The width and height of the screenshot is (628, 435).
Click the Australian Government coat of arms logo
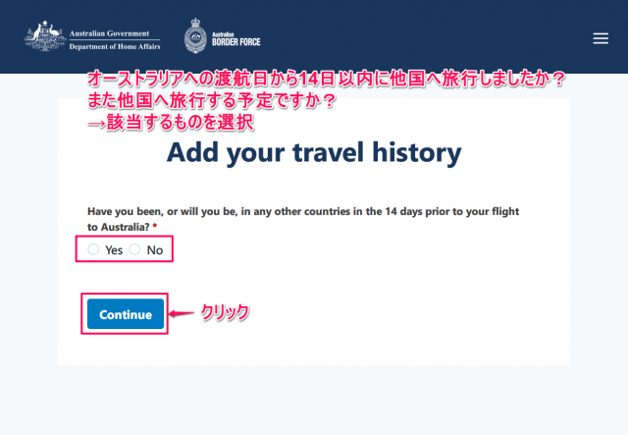click(x=45, y=36)
